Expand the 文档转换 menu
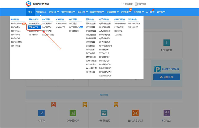The height and width of the screenshot is (128, 199). tap(41, 12)
